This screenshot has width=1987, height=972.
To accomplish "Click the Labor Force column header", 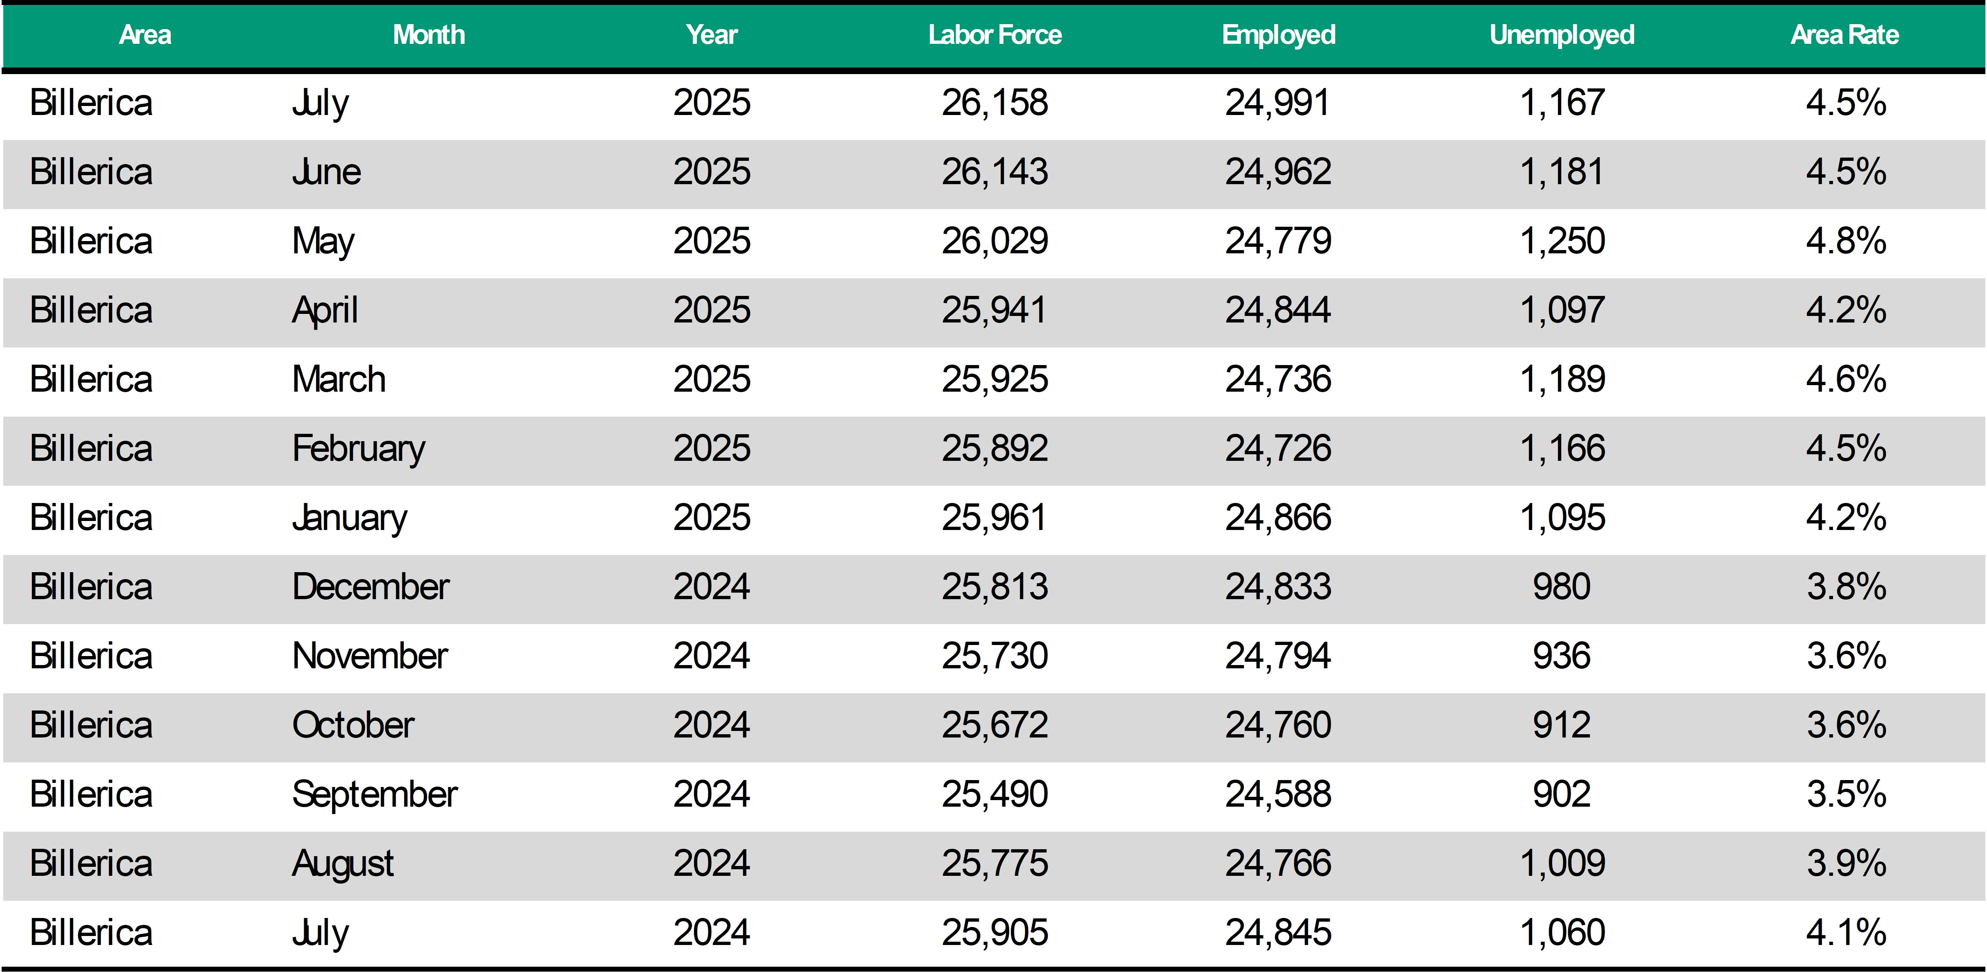I will 995,35.
